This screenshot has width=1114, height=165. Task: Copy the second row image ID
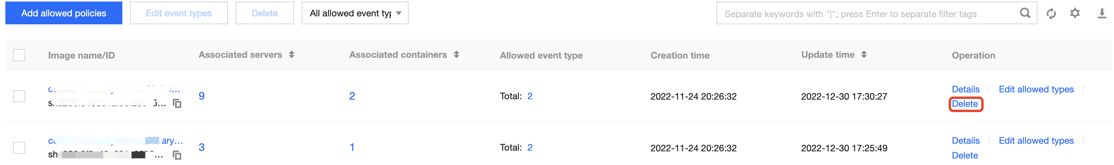point(177,155)
